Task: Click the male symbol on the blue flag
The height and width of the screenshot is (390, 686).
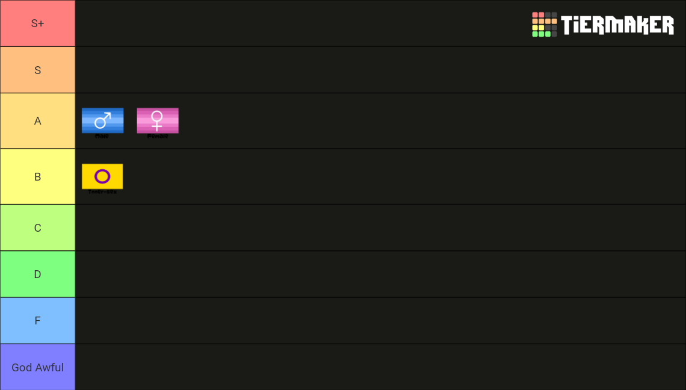Action: 102,120
